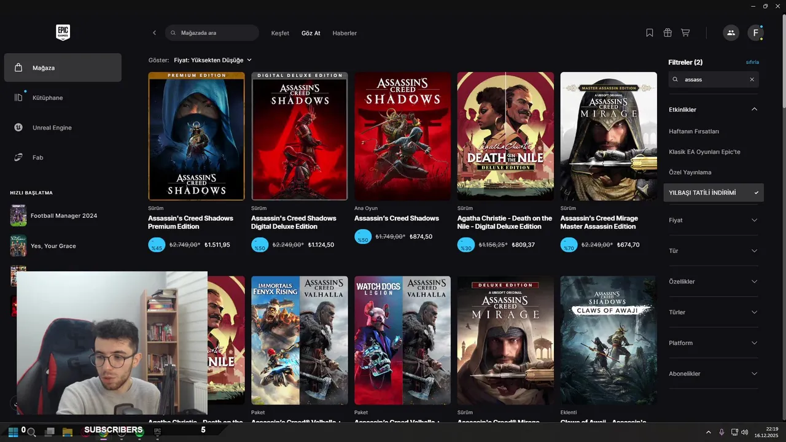
Task: Open the Mirage Deluxe Edition cover art
Action: [x=505, y=340]
